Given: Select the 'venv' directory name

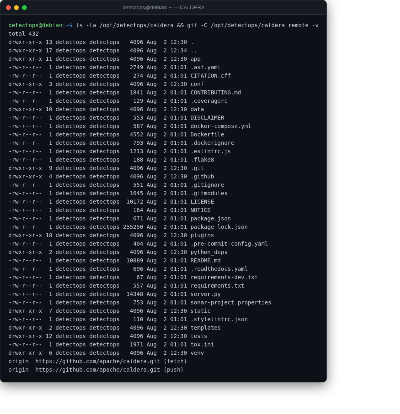Looking at the screenshot, I should pyautogui.click(x=197, y=353).
